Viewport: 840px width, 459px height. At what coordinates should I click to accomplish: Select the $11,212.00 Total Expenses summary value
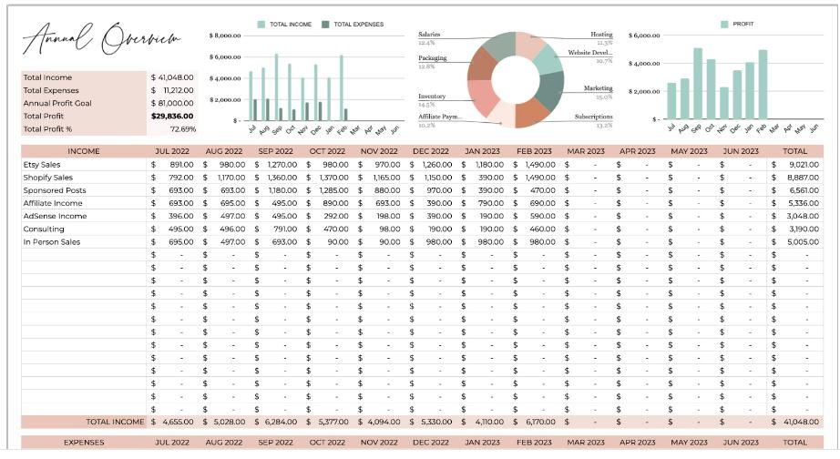172,90
